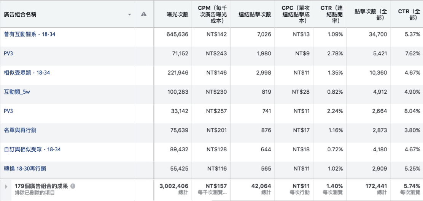Click the warning triangle column header icon
This screenshot has width=423, height=201.
click(144, 14)
